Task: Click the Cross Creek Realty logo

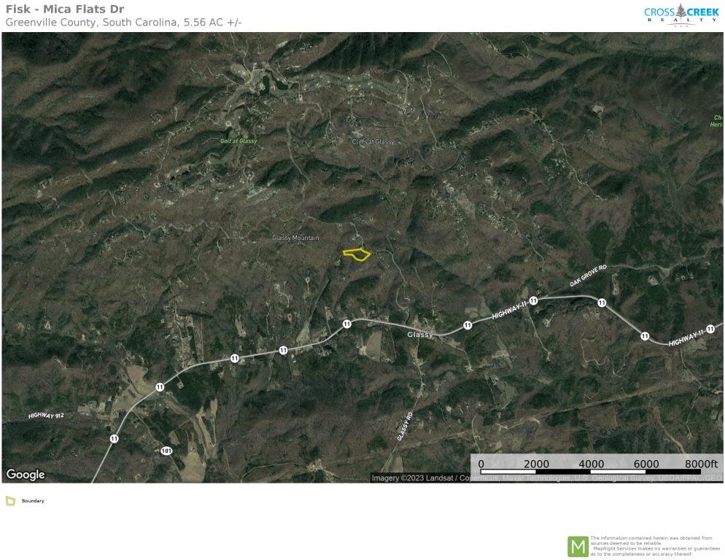Action: point(680,14)
